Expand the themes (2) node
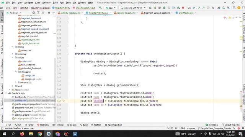The image size is (245, 137). click(16, 83)
